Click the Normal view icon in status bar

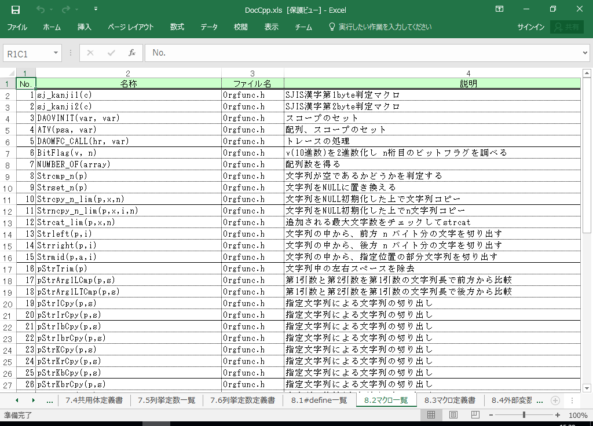pyautogui.click(x=431, y=415)
